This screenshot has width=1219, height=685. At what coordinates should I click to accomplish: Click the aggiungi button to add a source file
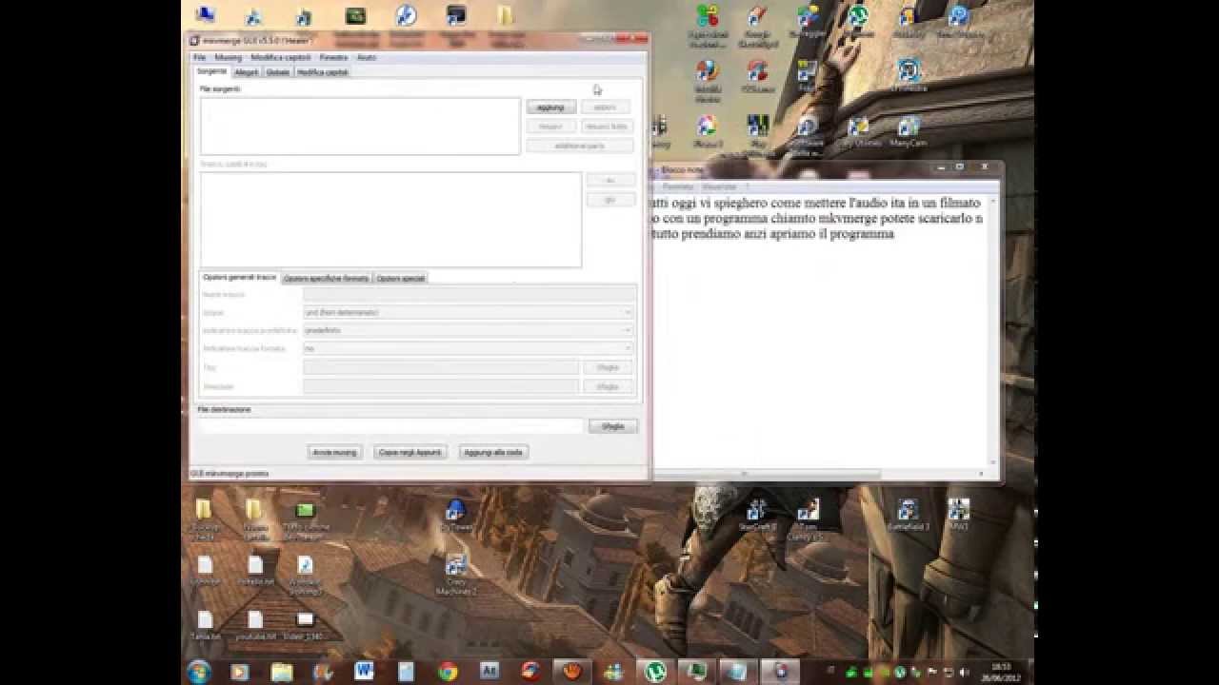pyautogui.click(x=551, y=108)
